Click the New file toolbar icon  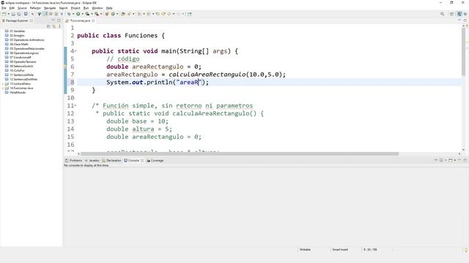point(4,14)
